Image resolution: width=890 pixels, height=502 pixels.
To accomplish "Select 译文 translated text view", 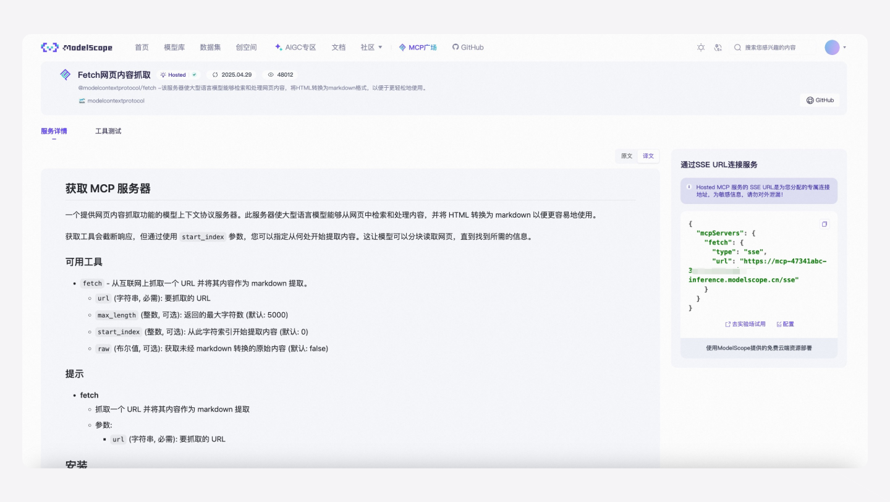I will point(648,156).
